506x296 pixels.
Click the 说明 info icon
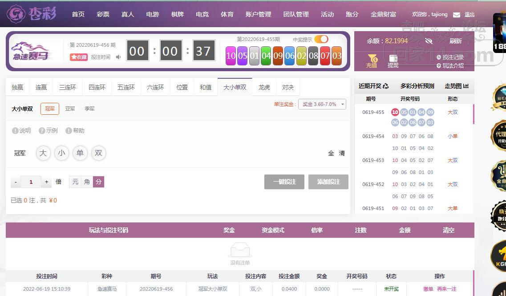pyautogui.click(x=15, y=131)
